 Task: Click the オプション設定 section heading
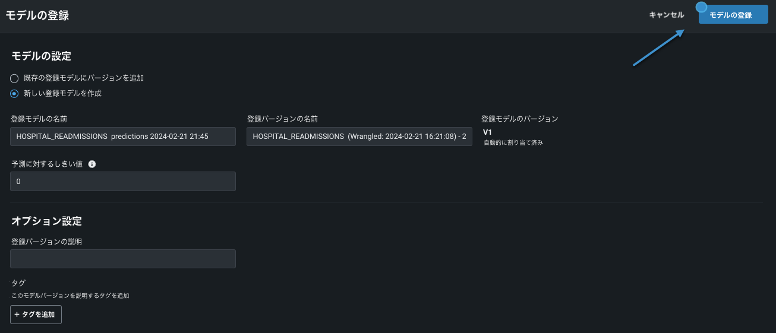[46, 221]
